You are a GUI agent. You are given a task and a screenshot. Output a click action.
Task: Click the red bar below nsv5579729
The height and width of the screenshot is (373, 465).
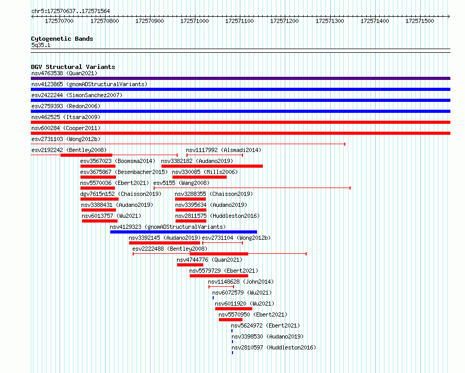(x=219, y=276)
